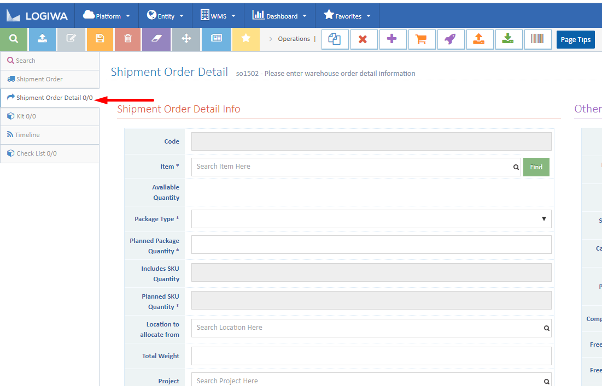Click the copy/duplicate pages icon
Viewport: 602px width, 386px height.
click(x=335, y=39)
